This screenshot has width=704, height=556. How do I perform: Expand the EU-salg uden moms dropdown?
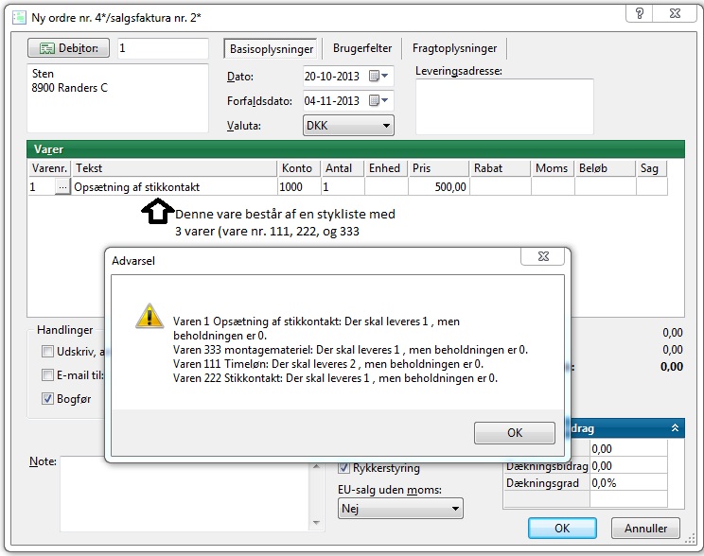pyautogui.click(x=400, y=509)
